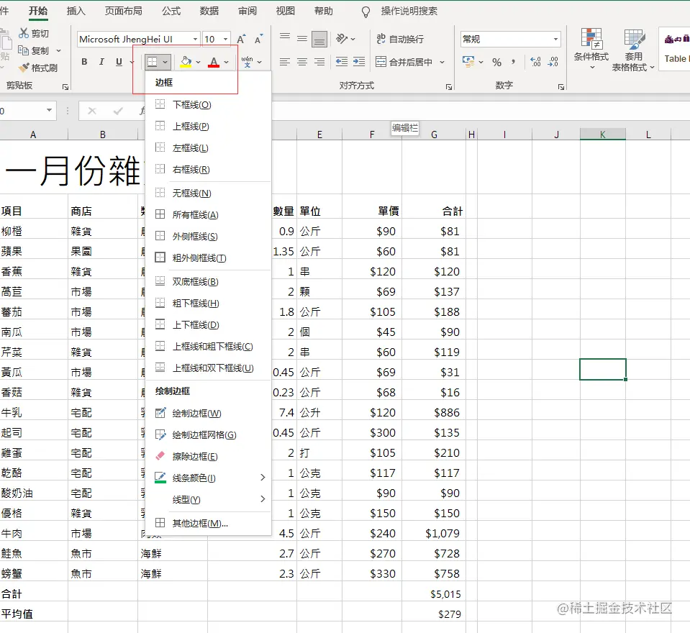Image resolution: width=690 pixels, height=633 pixels.
Task: Select Draw Border (绘制边框) pencil
Action: (208, 413)
